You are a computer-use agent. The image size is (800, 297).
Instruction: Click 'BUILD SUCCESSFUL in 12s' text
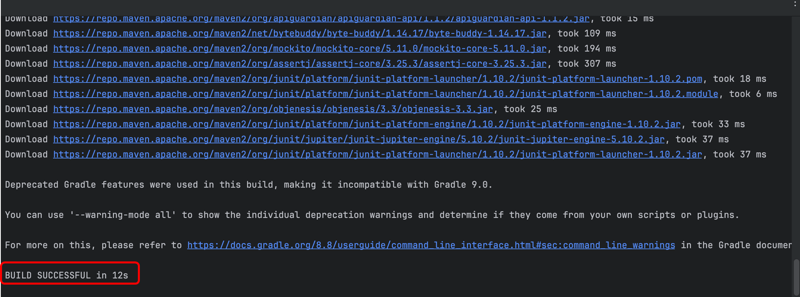coord(67,275)
